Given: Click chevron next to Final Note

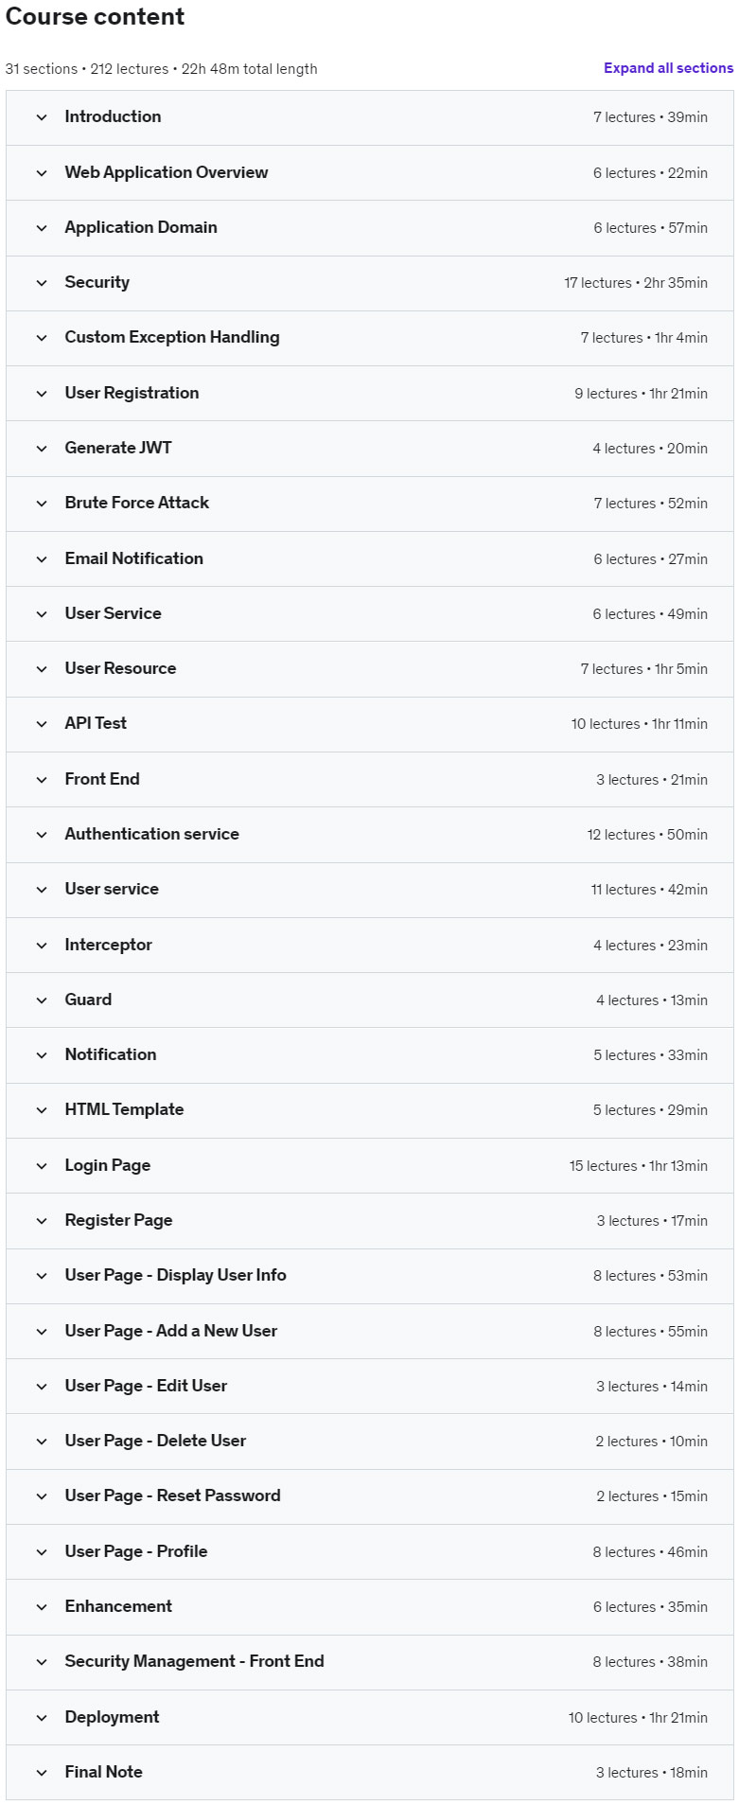Looking at the screenshot, I should tap(42, 1773).
